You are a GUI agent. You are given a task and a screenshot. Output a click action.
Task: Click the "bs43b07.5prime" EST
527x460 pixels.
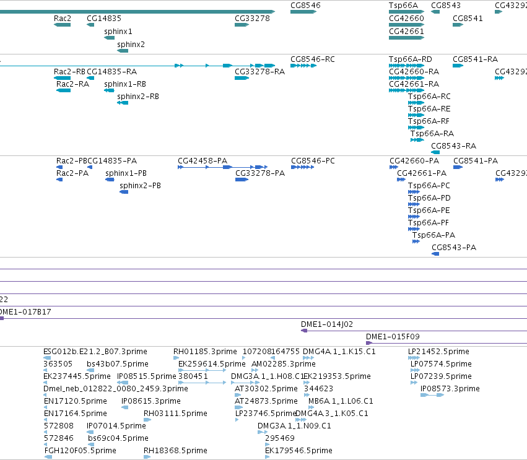pyautogui.click(x=117, y=365)
